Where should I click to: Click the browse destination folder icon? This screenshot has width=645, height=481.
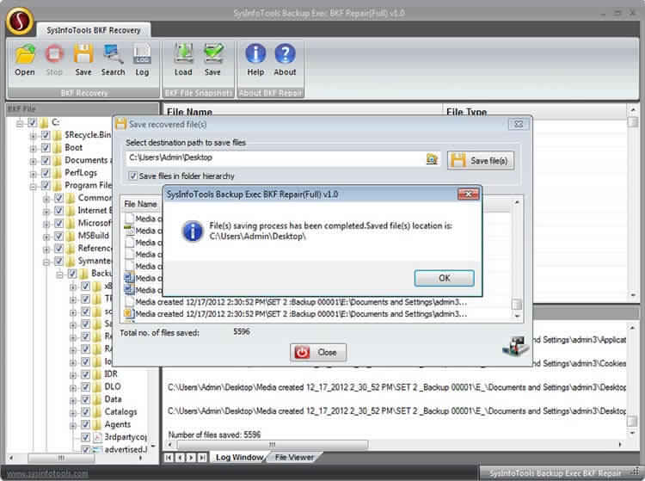432,158
